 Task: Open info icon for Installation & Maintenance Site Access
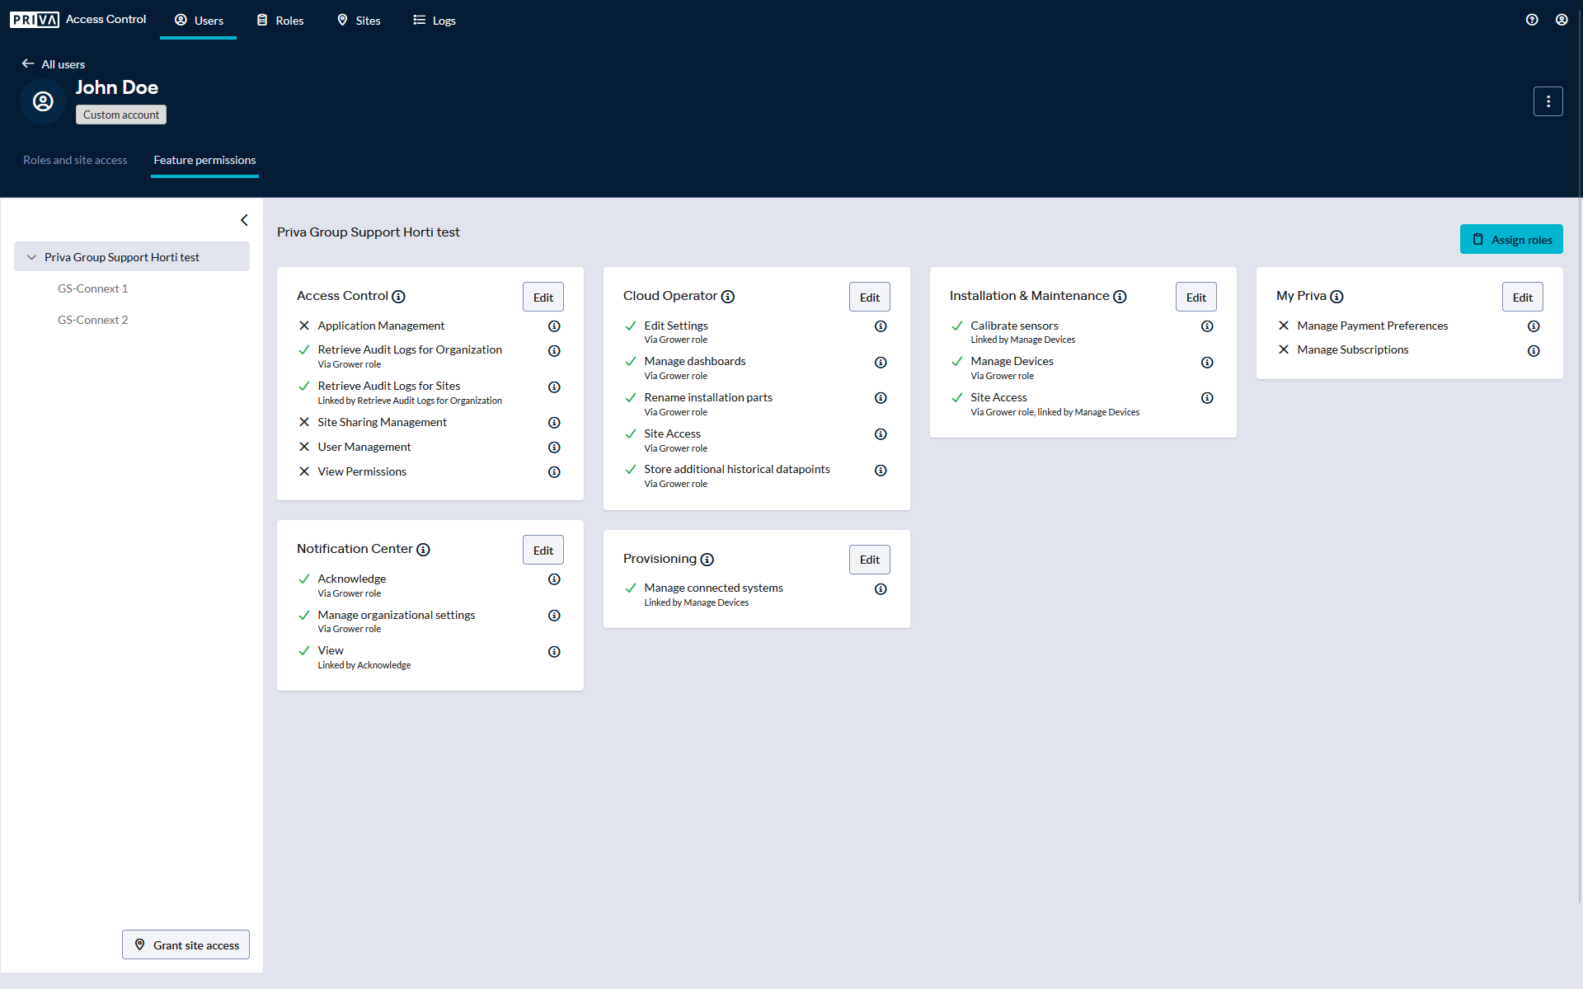pyautogui.click(x=1207, y=398)
